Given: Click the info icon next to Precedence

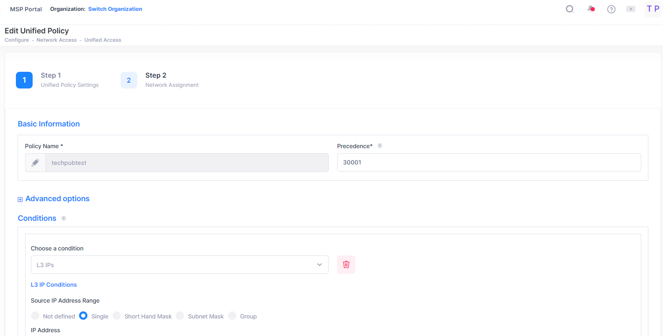Looking at the screenshot, I should (380, 146).
